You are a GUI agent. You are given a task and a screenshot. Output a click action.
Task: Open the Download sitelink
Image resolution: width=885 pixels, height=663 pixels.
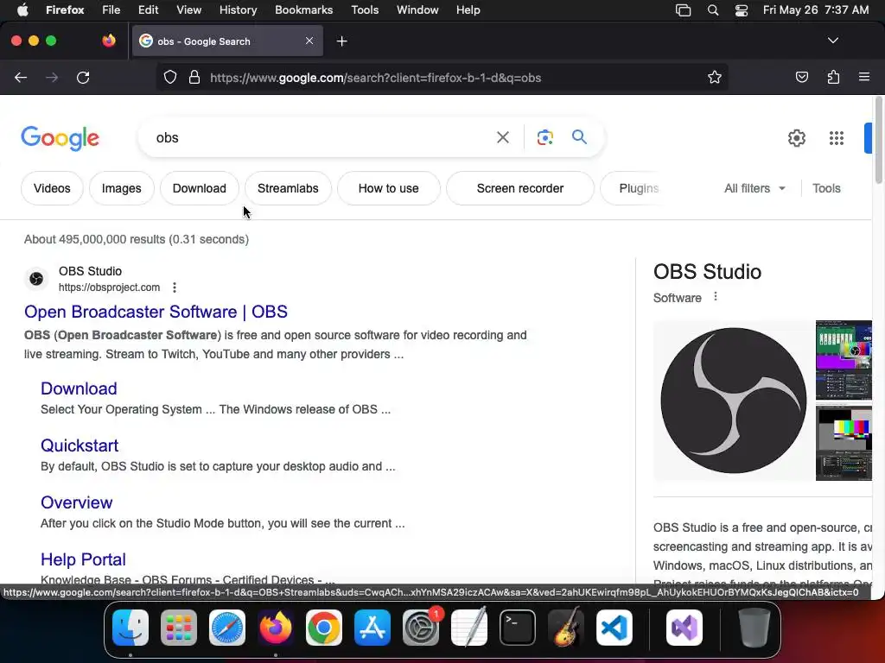pyautogui.click(x=79, y=388)
